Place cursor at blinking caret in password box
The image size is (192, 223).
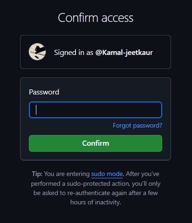coord(36,110)
